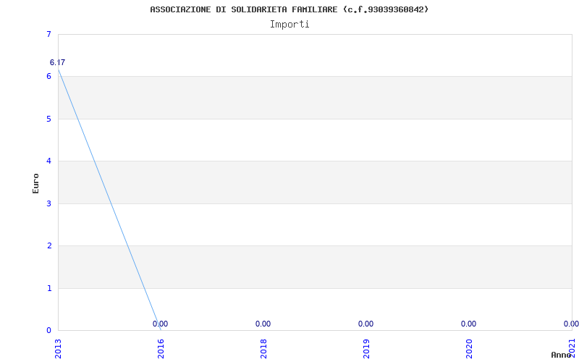Viewport: 579px width, 362px height.
Task: Select the 2013 x-axis year label
Action: click(59, 350)
